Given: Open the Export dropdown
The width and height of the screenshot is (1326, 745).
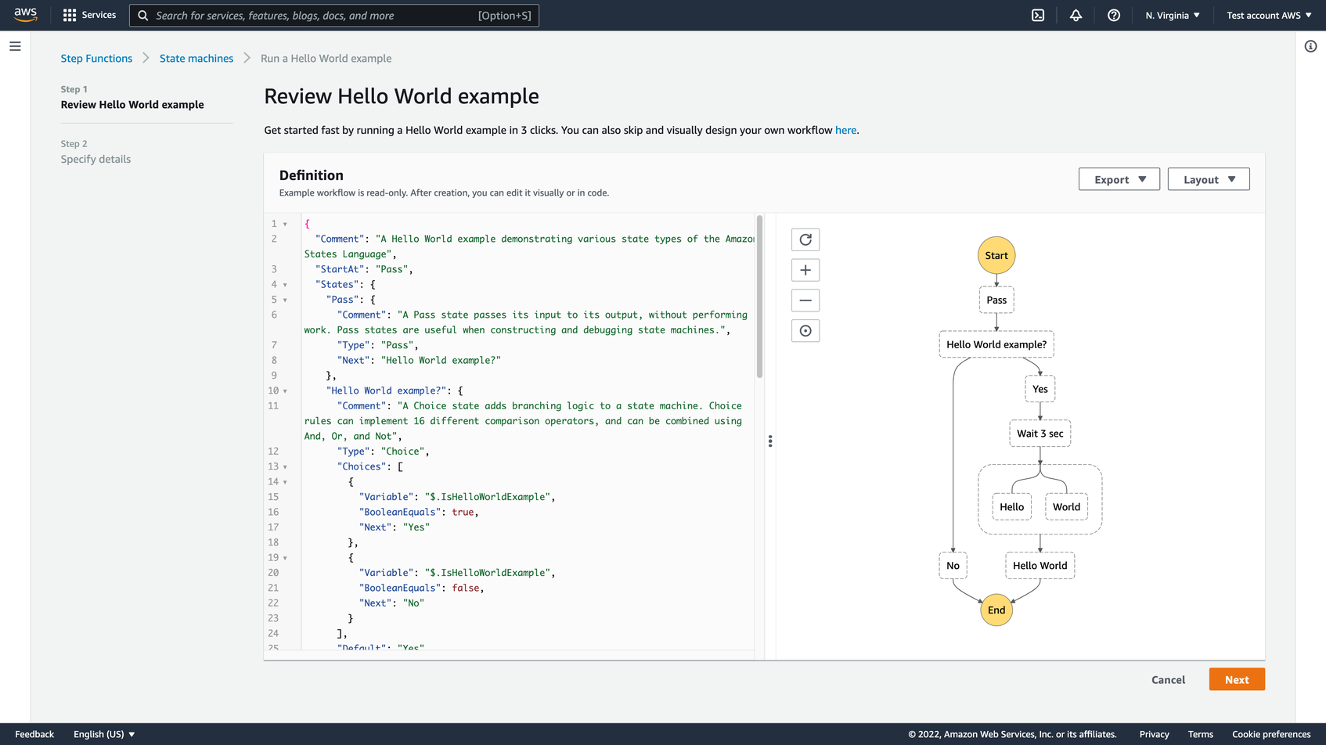Looking at the screenshot, I should pyautogui.click(x=1119, y=178).
